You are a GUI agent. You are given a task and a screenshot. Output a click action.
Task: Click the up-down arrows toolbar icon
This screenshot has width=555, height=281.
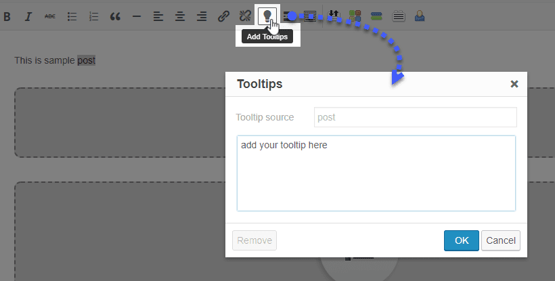tap(333, 16)
